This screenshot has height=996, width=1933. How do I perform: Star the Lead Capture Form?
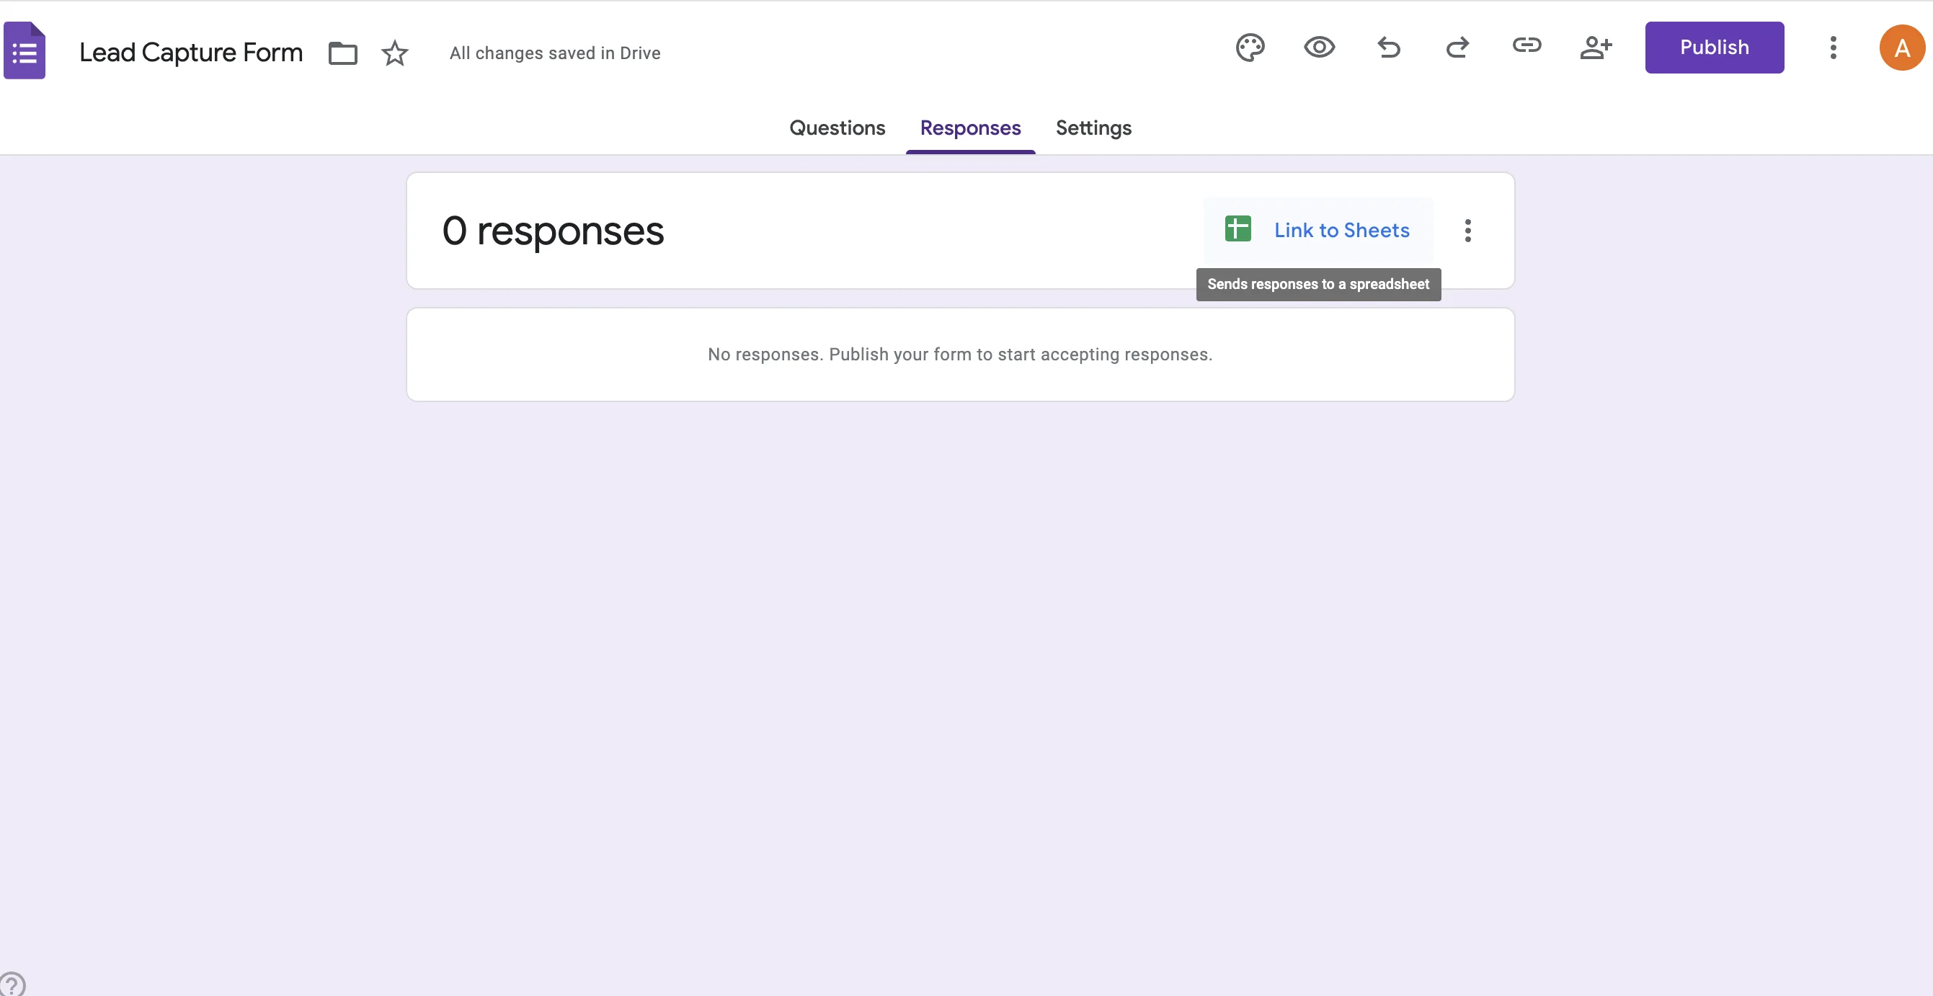pyautogui.click(x=394, y=53)
